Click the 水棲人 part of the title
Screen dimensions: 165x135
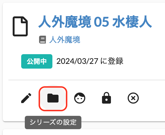132,22
